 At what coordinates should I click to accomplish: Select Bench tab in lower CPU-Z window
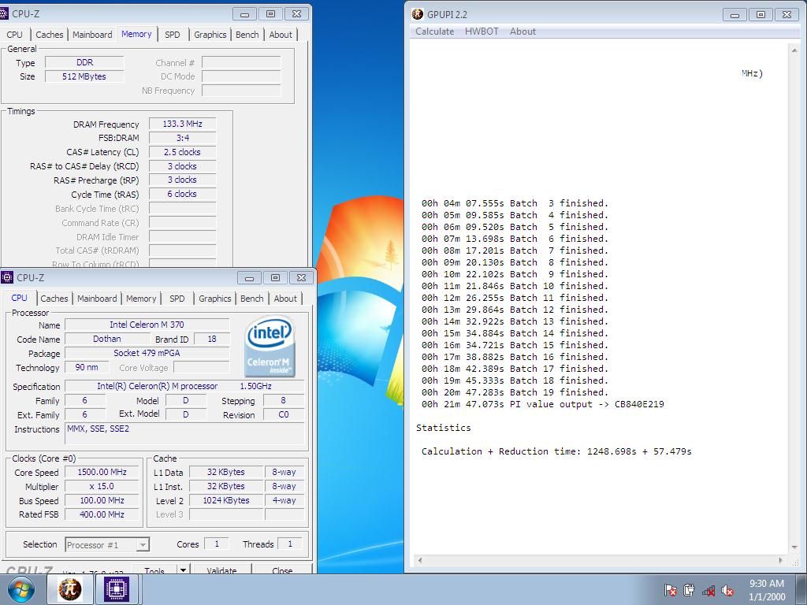click(x=251, y=299)
